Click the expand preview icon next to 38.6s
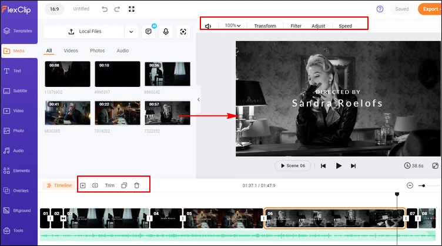The height and width of the screenshot is (246, 442). tap(435, 166)
